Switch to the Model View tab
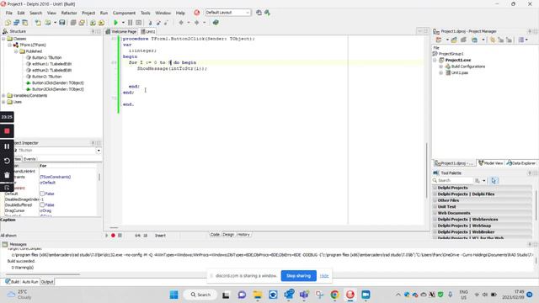The height and width of the screenshot is (303, 539). [490, 163]
